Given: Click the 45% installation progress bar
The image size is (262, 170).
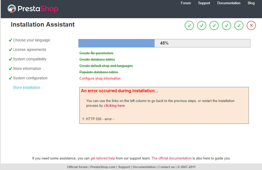Looking at the screenshot, I should point(164,43).
